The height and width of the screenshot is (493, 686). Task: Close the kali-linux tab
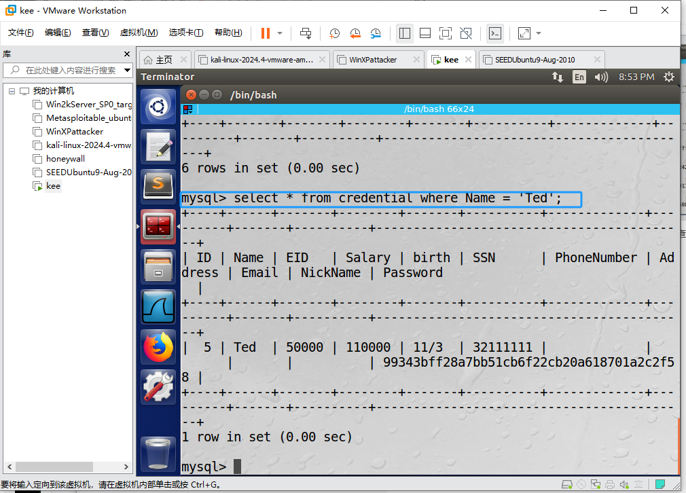(x=322, y=60)
